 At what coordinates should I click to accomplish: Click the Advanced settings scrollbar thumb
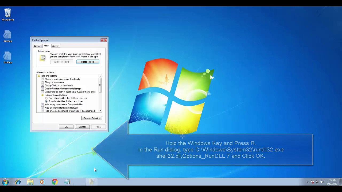coord(100,85)
